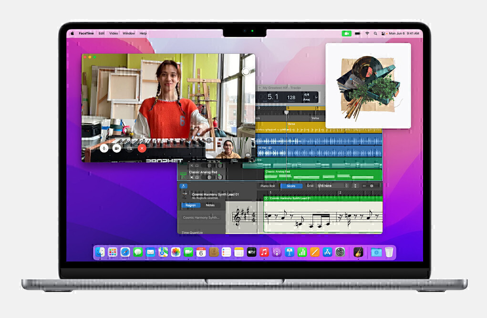End the FaceTime call with red button
487x318 pixels.
[x=142, y=148]
